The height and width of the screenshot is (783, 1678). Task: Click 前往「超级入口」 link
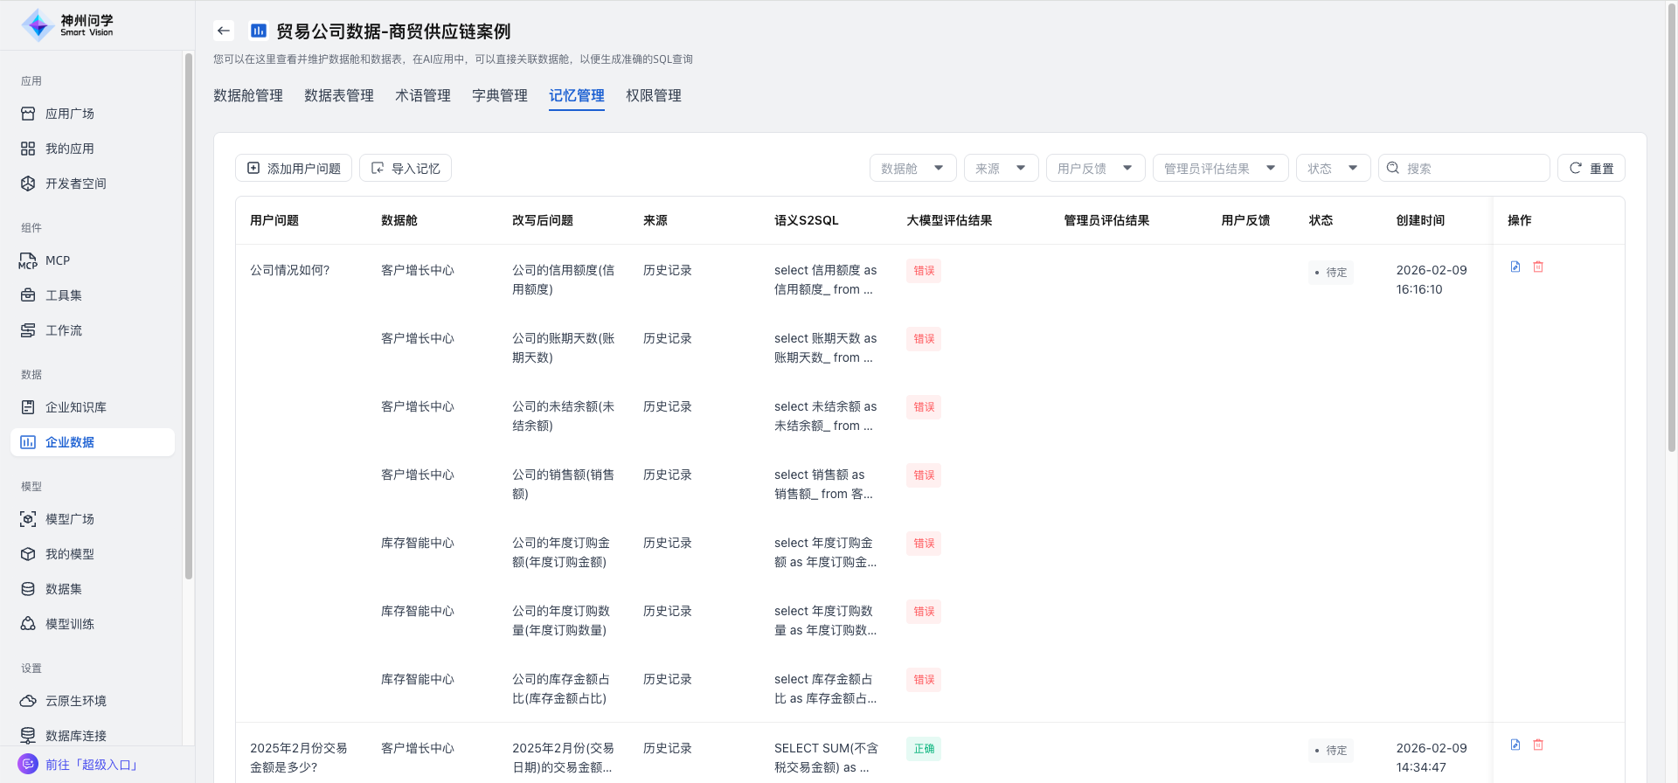tap(92, 765)
